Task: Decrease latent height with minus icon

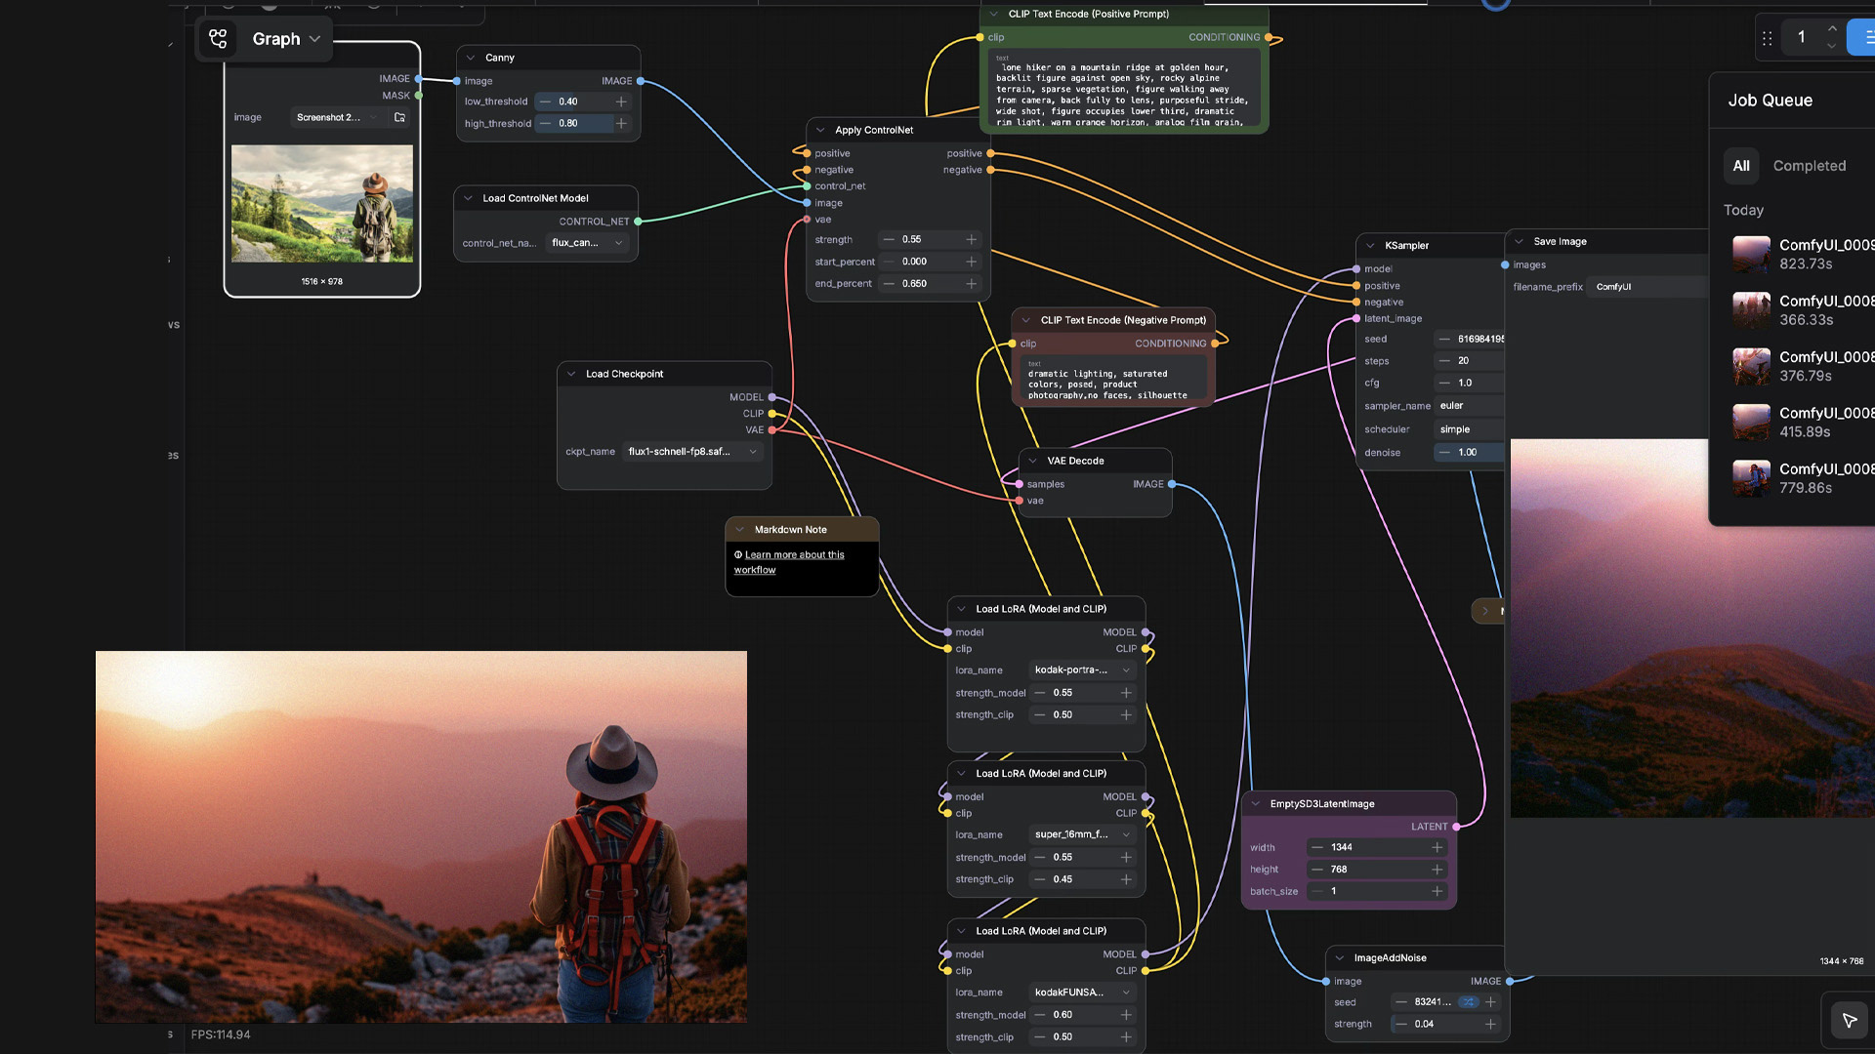Action: click(1317, 870)
